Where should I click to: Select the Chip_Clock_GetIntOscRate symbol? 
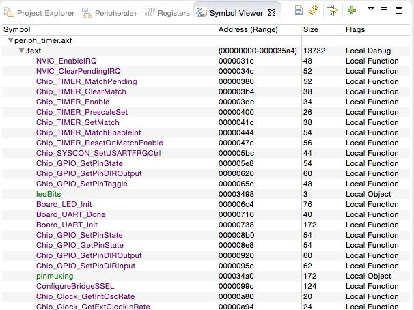pyautogui.click(x=85, y=296)
